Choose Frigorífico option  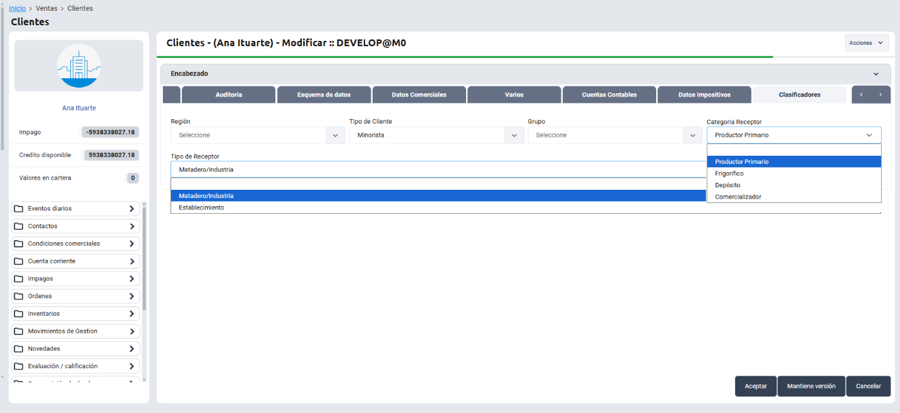pyautogui.click(x=794, y=173)
